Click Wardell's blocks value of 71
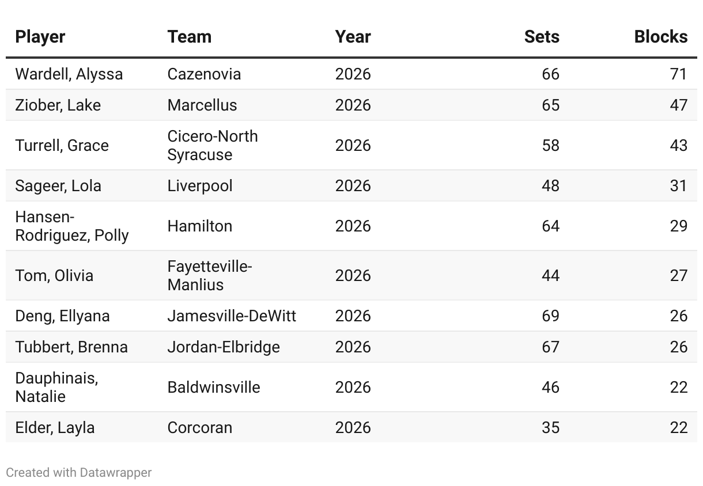Screen dimensions: 703x486 pos(678,74)
